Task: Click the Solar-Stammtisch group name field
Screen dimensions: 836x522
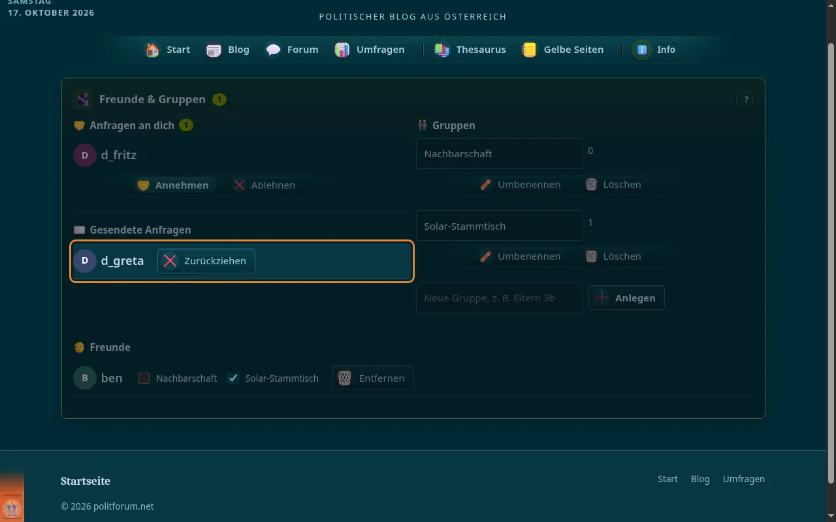Action: pyautogui.click(x=500, y=226)
